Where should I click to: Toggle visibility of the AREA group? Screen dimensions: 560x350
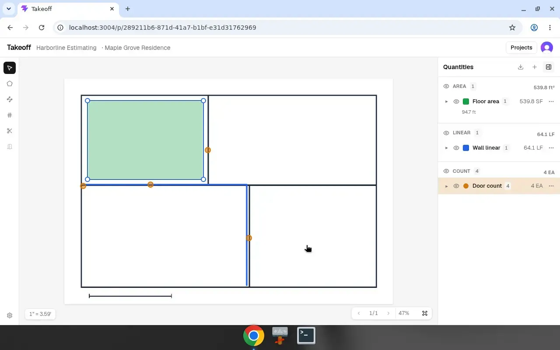(x=446, y=86)
